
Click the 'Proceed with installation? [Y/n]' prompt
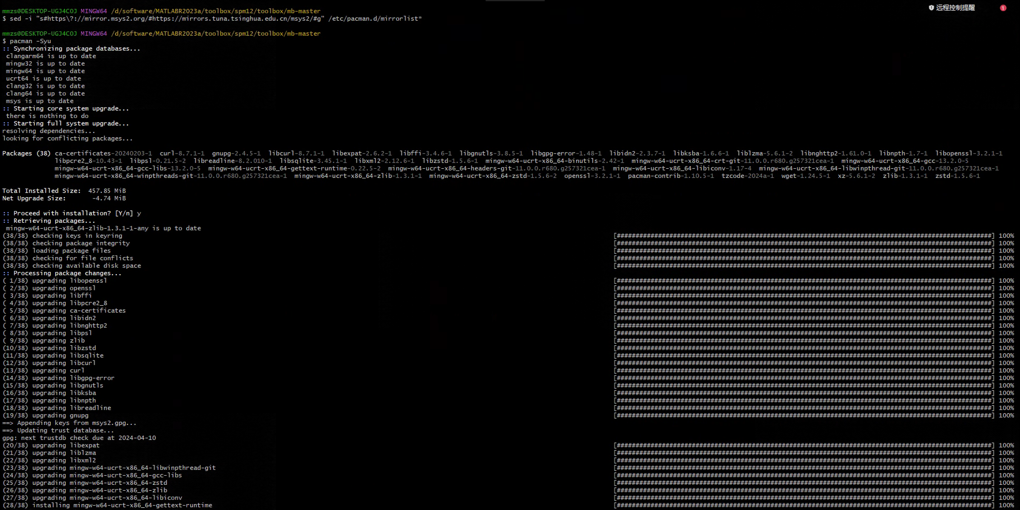[73, 213]
